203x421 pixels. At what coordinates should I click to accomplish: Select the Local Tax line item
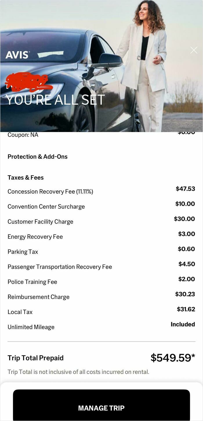[x=20, y=312]
